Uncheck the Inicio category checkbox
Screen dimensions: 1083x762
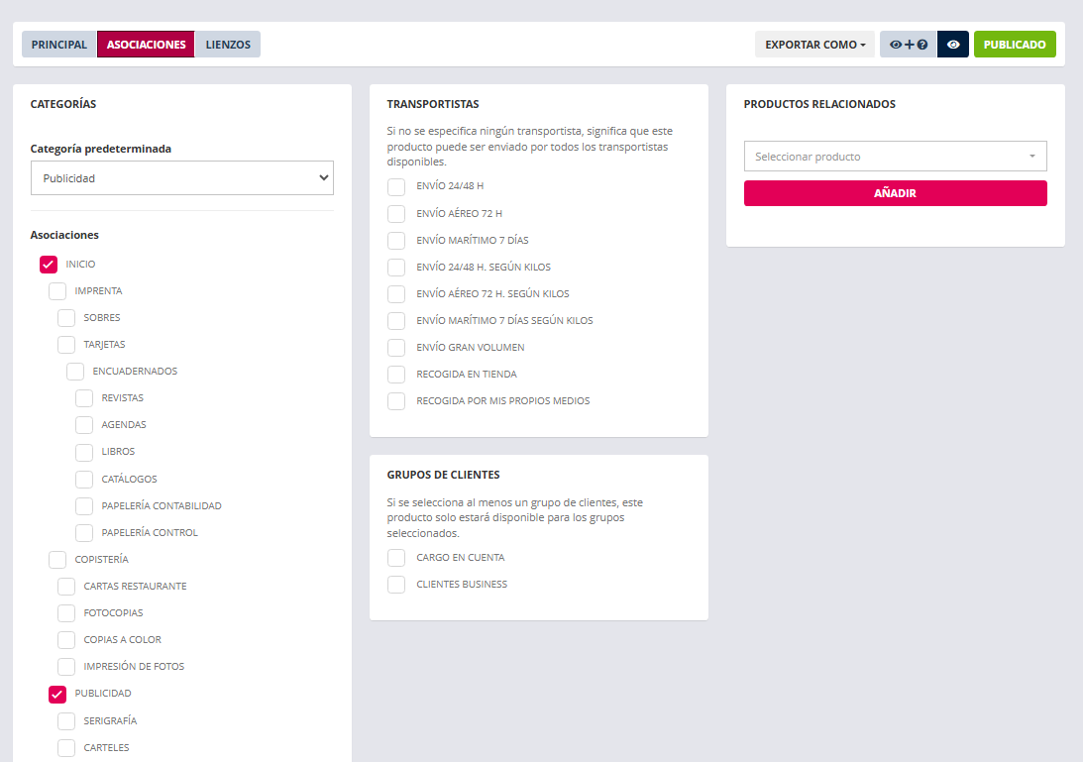pyautogui.click(x=49, y=265)
